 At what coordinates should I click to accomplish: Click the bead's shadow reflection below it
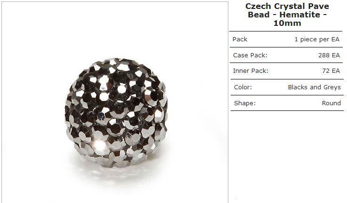(x=117, y=174)
